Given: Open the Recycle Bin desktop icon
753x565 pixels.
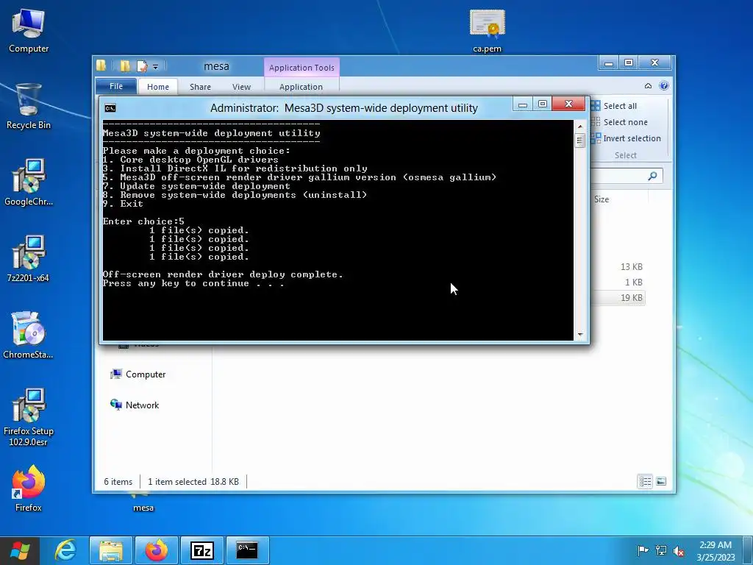Looking at the screenshot, I should [29, 107].
